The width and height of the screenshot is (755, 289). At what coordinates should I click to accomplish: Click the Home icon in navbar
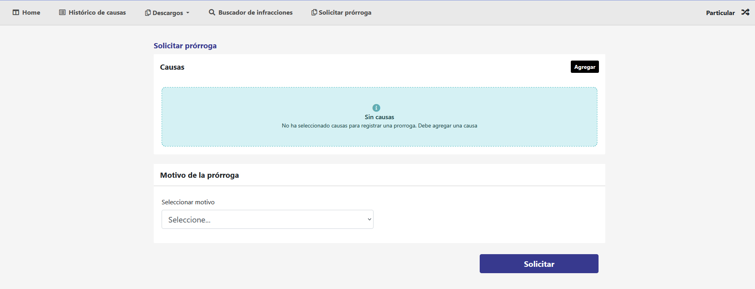click(16, 12)
